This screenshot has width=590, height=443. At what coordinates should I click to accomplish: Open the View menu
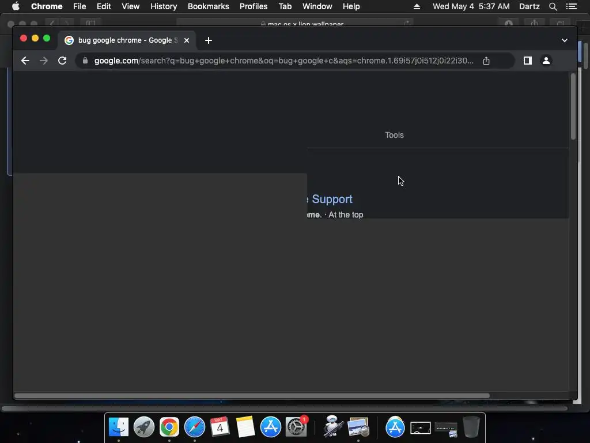coord(131,6)
